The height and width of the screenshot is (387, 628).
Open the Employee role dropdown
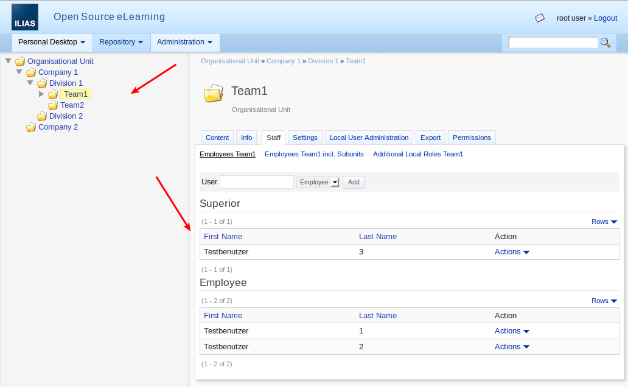(318, 182)
